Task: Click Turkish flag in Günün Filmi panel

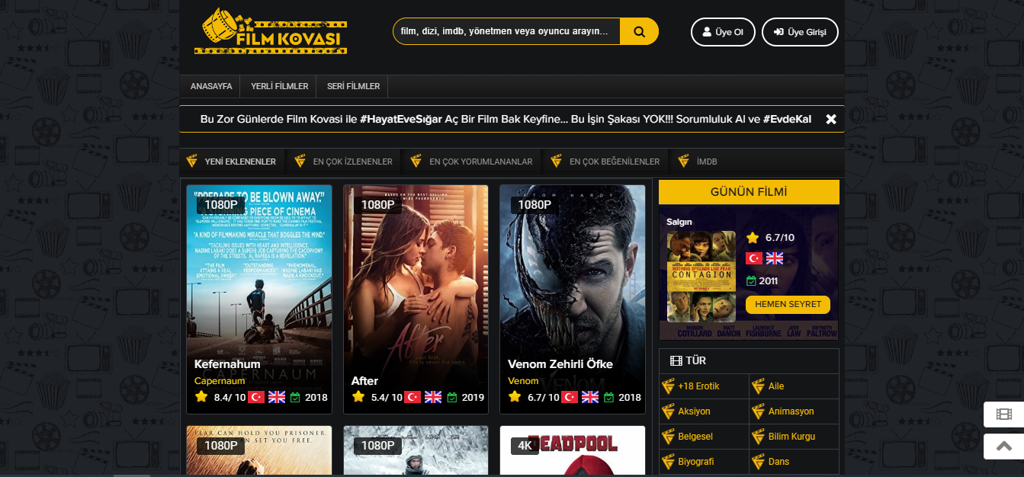Action: point(754,258)
